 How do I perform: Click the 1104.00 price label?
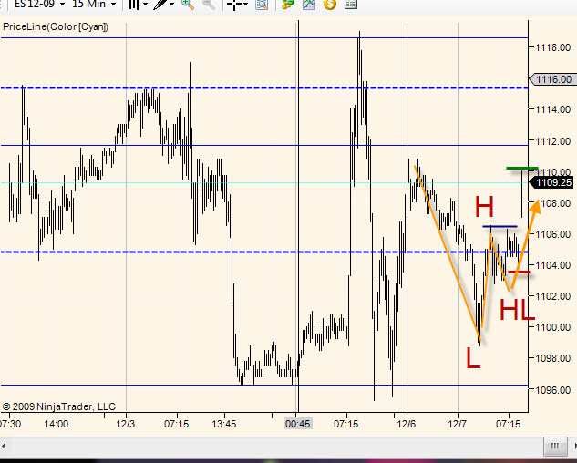pos(553,265)
